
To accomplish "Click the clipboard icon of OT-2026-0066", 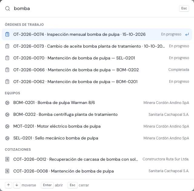I will point(7,70).
